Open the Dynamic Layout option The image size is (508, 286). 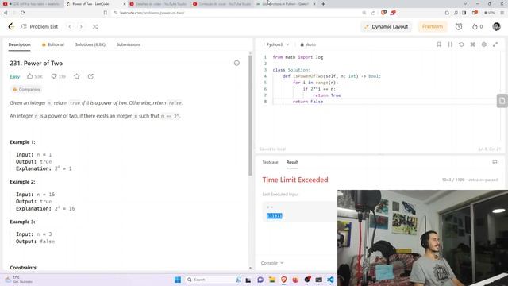pyautogui.click(x=387, y=26)
